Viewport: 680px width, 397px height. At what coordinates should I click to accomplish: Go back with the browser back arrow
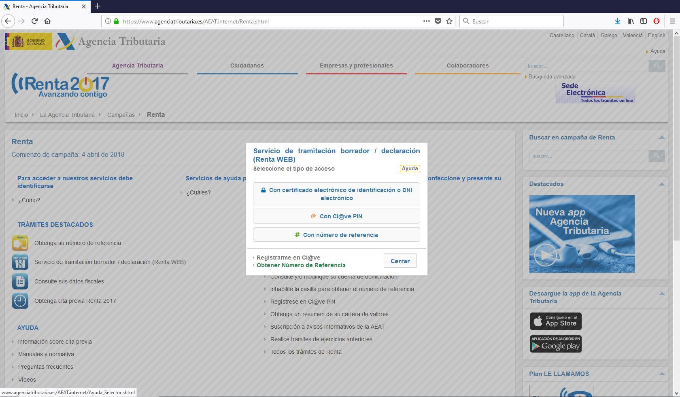tap(8, 21)
